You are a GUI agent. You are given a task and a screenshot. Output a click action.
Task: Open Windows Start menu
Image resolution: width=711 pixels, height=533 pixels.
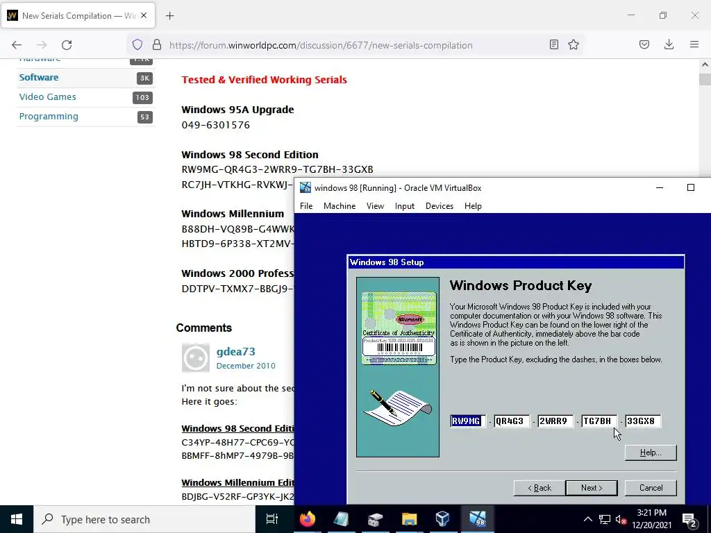click(x=17, y=519)
